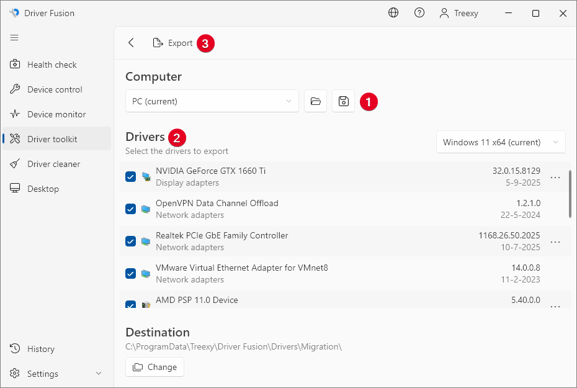577x388 pixels.
Task: Open Health check in sidebar
Action: [x=56, y=65]
